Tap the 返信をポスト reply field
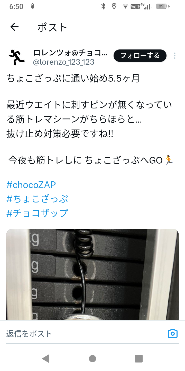The image size is (185, 371). tap(85, 334)
